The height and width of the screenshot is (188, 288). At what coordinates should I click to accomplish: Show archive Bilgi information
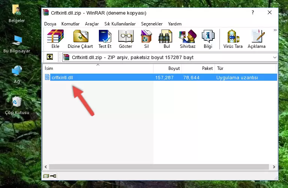208,39
